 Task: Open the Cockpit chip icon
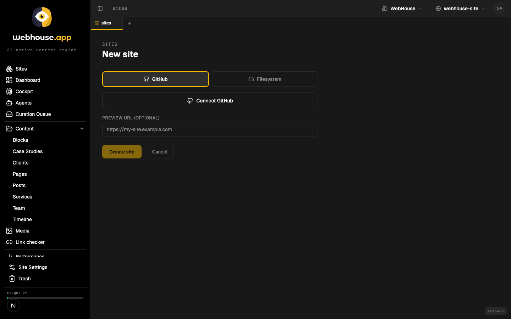(9, 91)
